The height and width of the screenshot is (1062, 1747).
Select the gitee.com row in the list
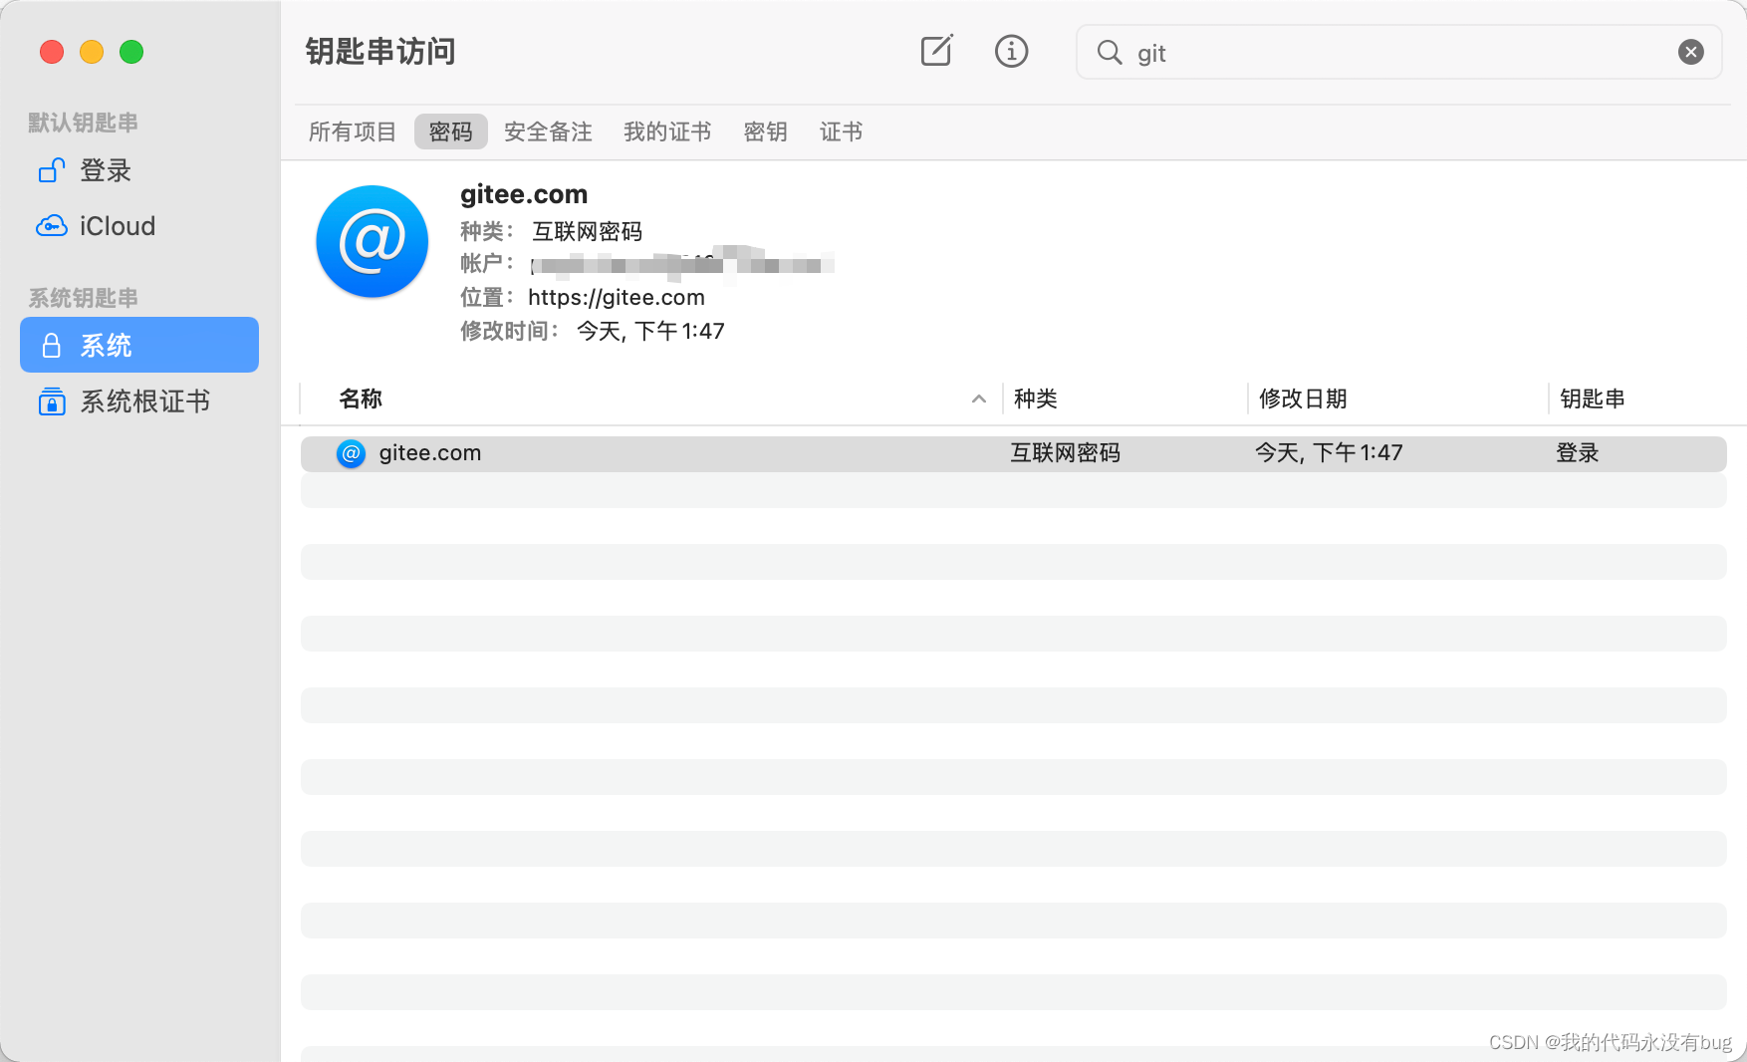point(1013,453)
